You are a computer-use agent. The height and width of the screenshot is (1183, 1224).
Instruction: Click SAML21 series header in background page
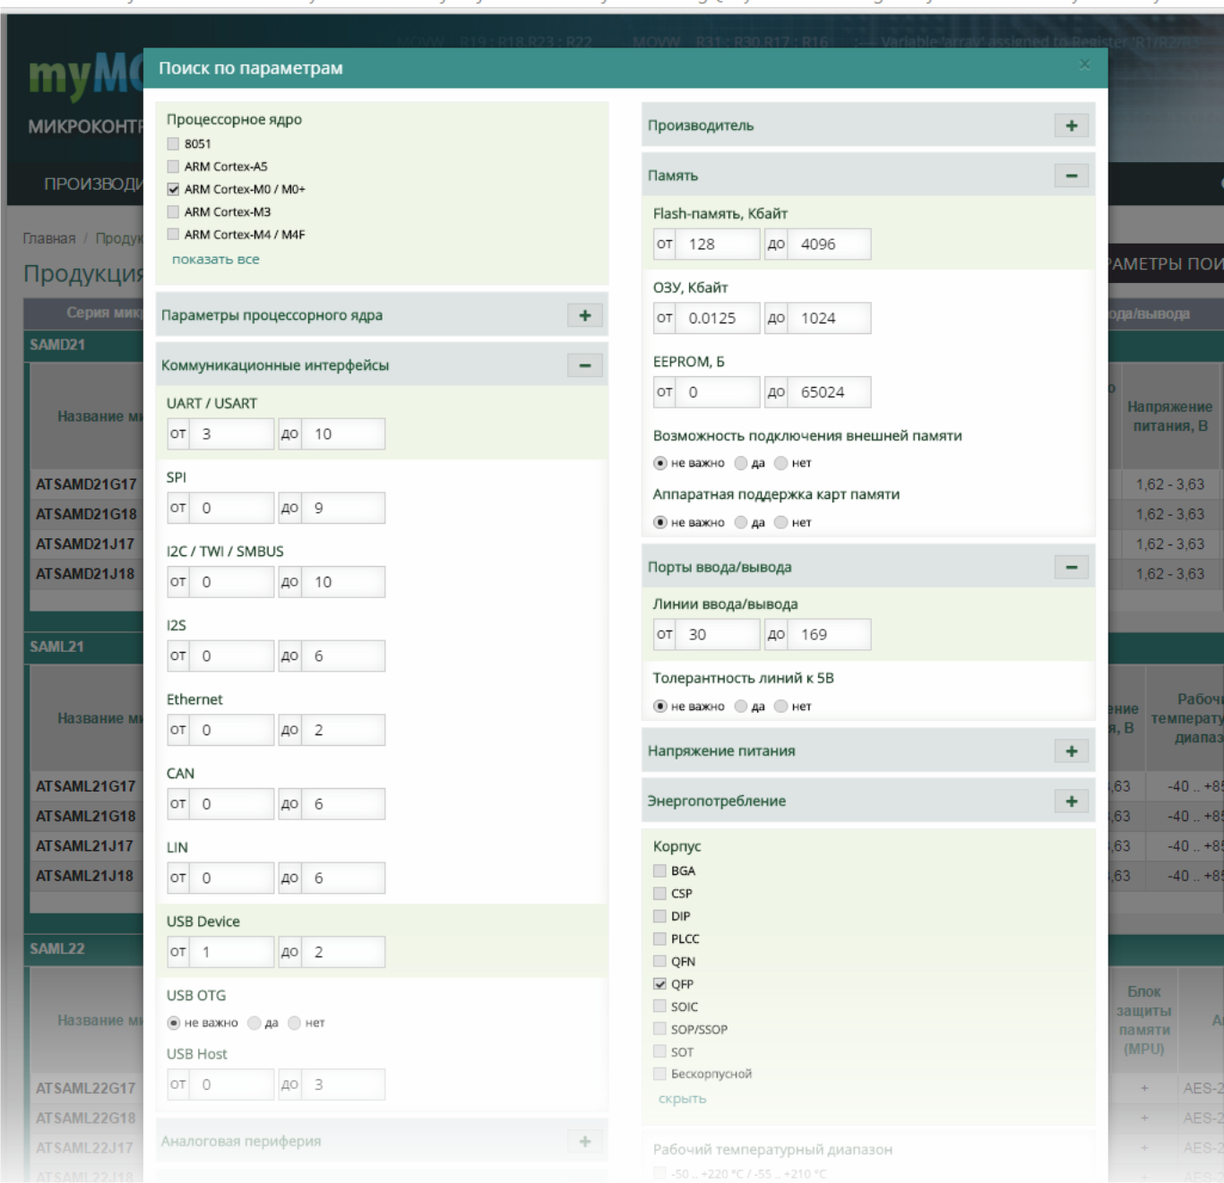coord(56,647)
